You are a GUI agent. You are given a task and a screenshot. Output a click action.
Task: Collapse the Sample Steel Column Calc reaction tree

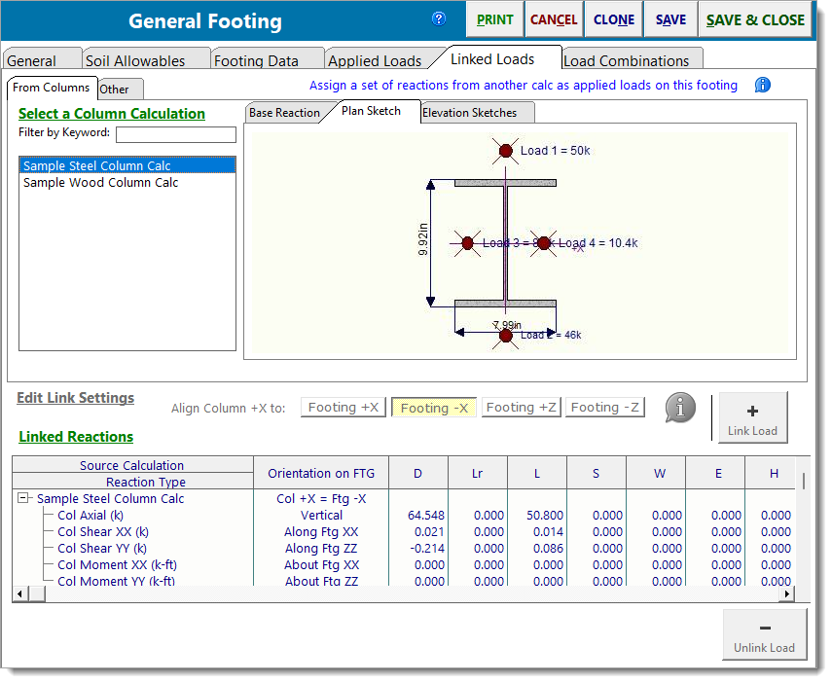pos(23,498)
